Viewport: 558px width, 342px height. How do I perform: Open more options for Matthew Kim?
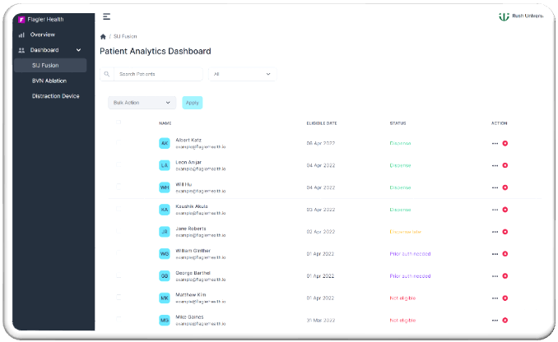[x=495, y=298]
